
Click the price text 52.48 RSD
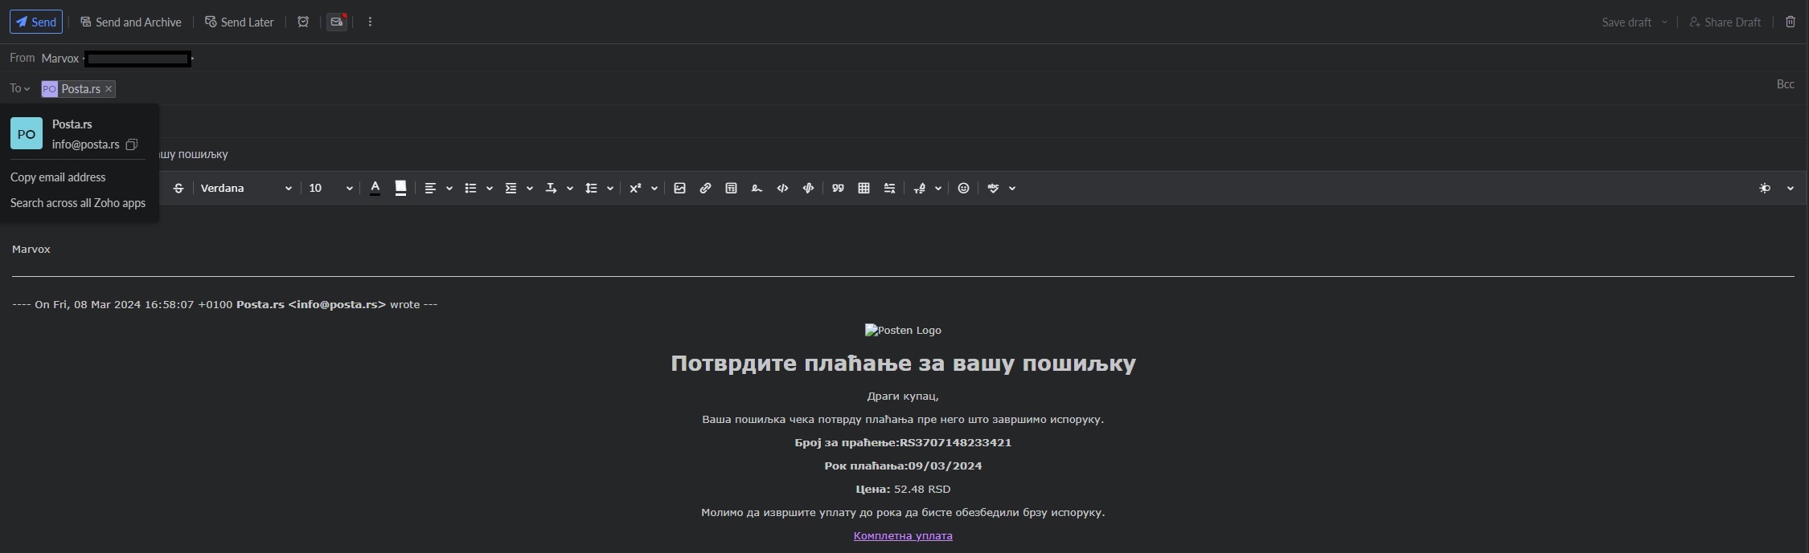pos(922,489)
